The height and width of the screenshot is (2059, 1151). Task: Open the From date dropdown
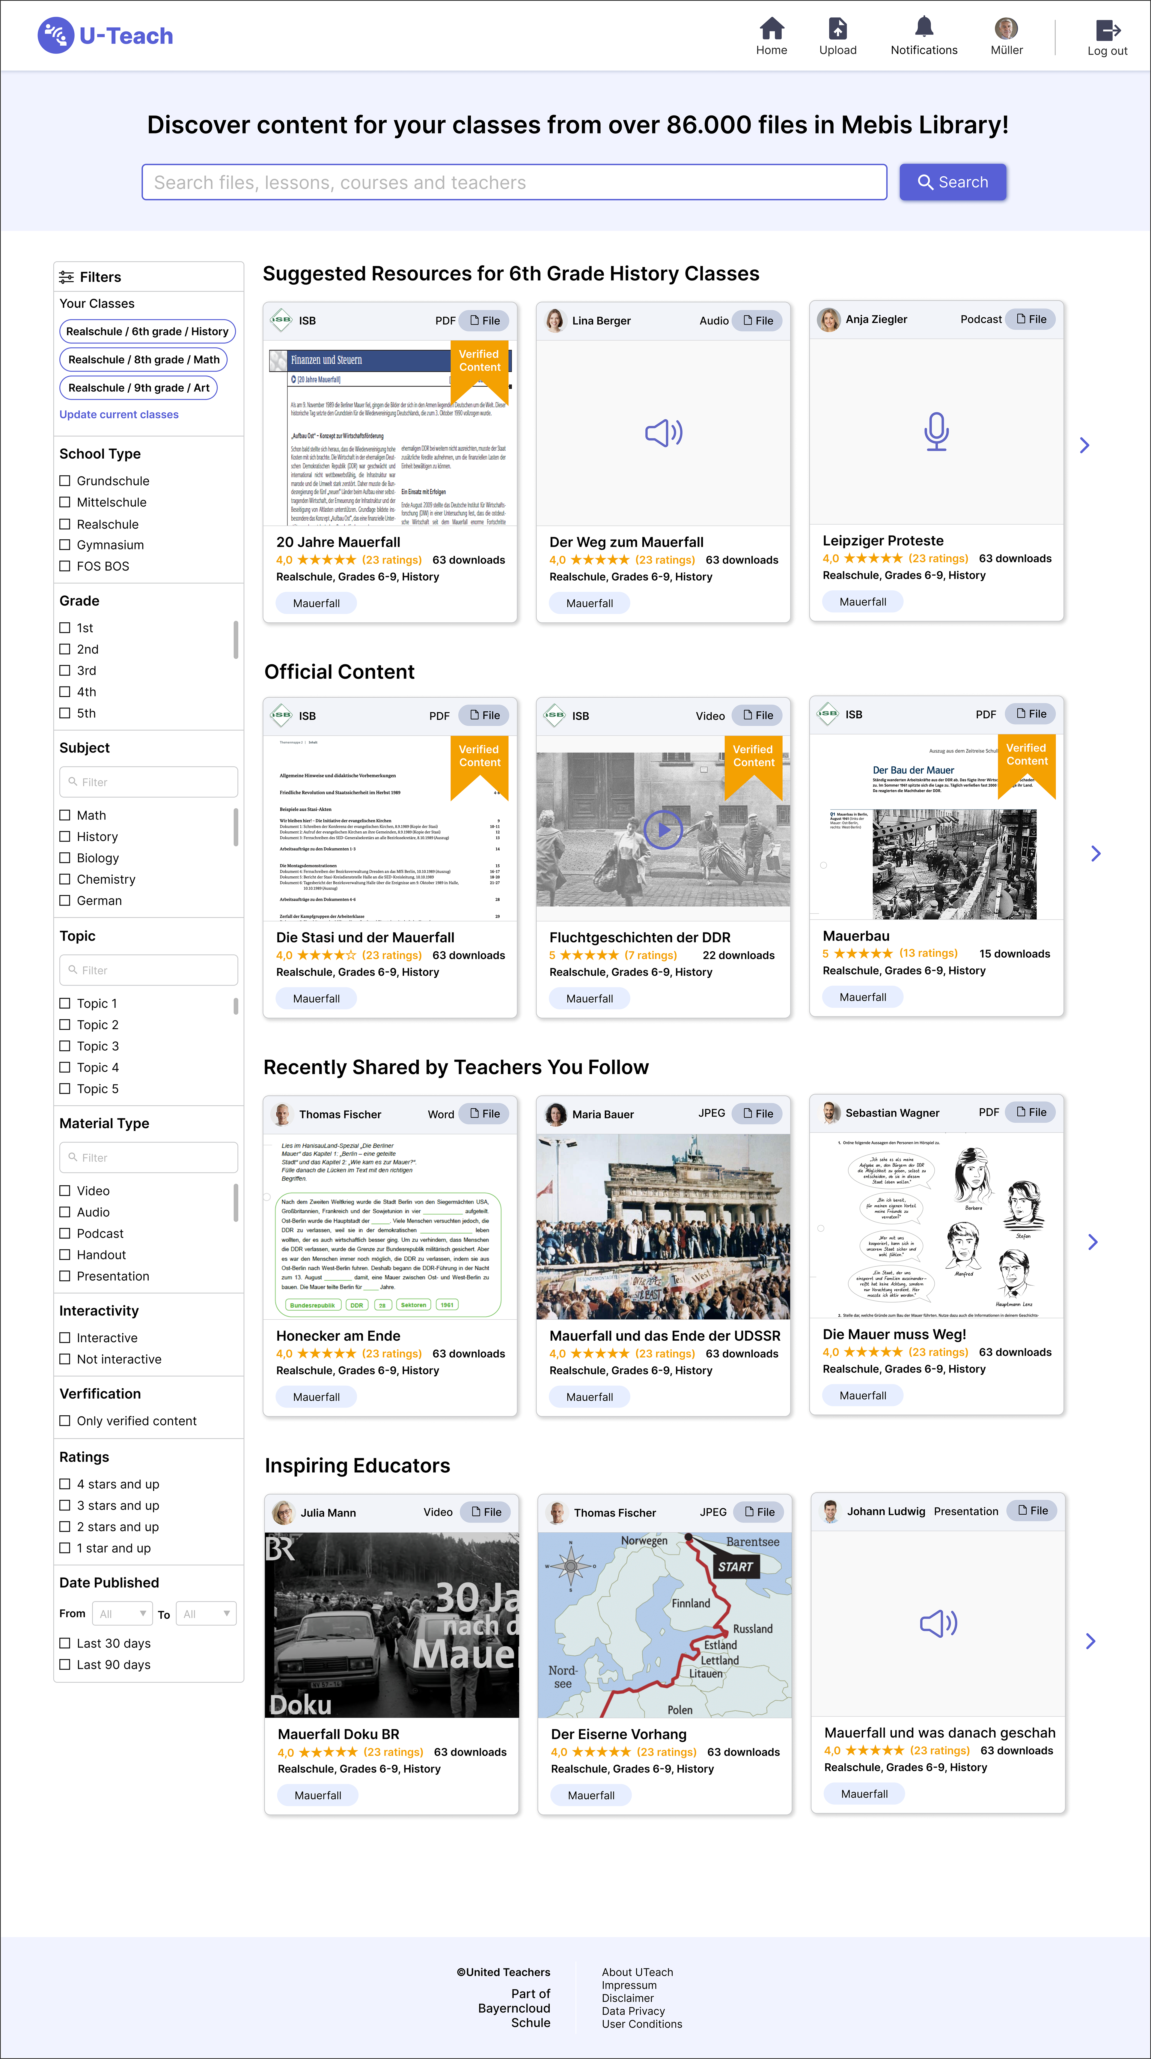pyautogui.click(x=122, y=1614)
